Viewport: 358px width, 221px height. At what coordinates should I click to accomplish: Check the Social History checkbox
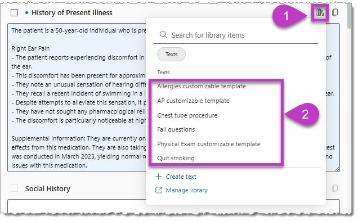tap(15, 188)
